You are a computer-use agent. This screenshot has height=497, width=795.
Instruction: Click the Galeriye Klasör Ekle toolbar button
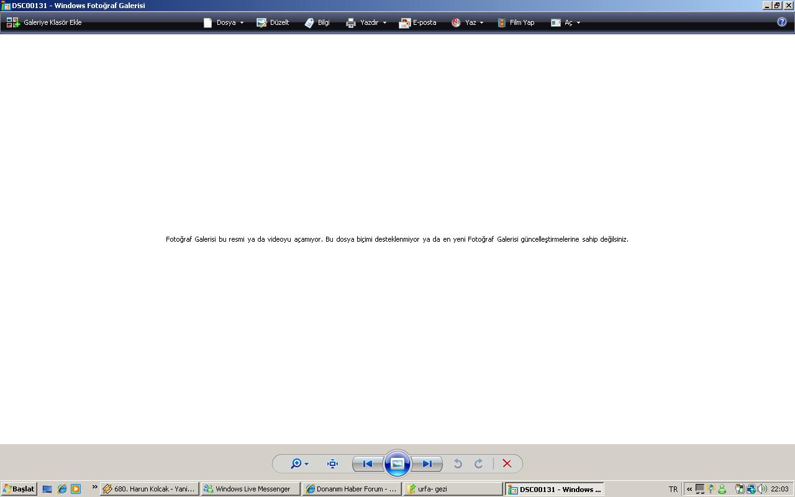click(x=44, y=22)
